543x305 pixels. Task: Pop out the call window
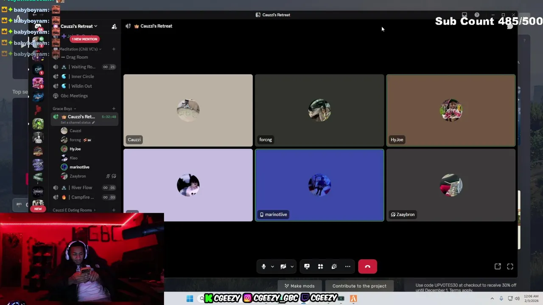(x=498, y=266)
